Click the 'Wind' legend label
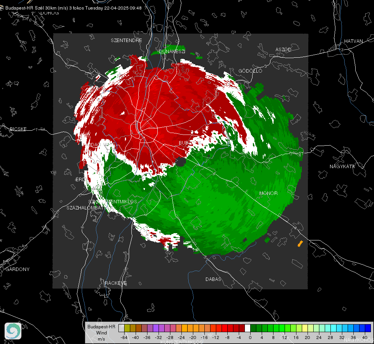 pyautogui.click(x=101, y=333)
